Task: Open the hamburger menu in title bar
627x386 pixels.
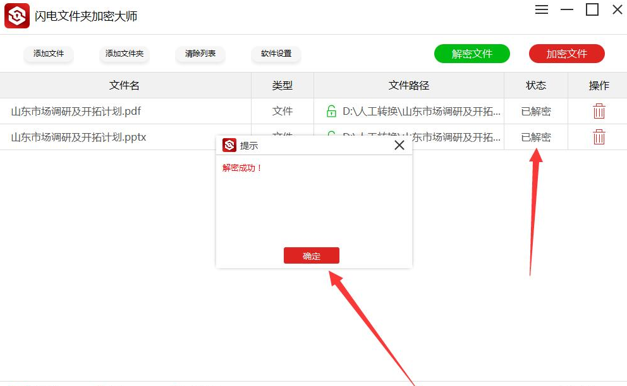Action: [542, 9]
